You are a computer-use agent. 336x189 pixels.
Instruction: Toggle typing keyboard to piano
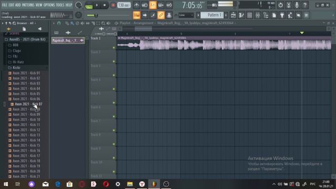coord(136,15)
